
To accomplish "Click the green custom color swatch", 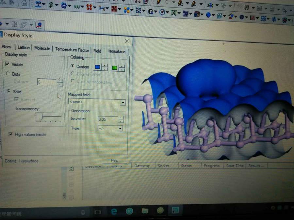I will (114, 68).
